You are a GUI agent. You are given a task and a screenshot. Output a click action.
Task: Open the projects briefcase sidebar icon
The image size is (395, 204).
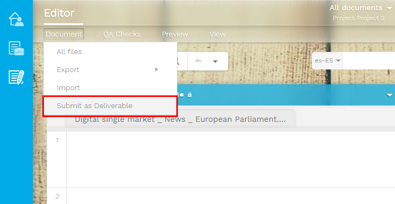click(x=16, y=48)
